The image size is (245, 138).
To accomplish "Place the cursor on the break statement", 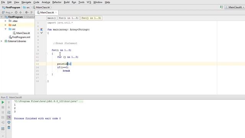I will (66, 71).
